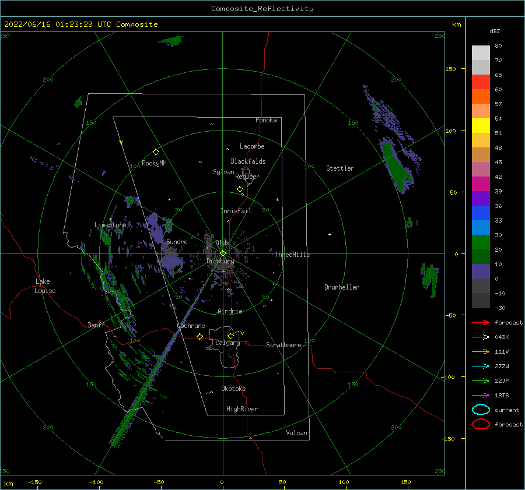Screen dimensions: 525x490
Task: Click the Lacombe label
Action: tap(252, 146)
